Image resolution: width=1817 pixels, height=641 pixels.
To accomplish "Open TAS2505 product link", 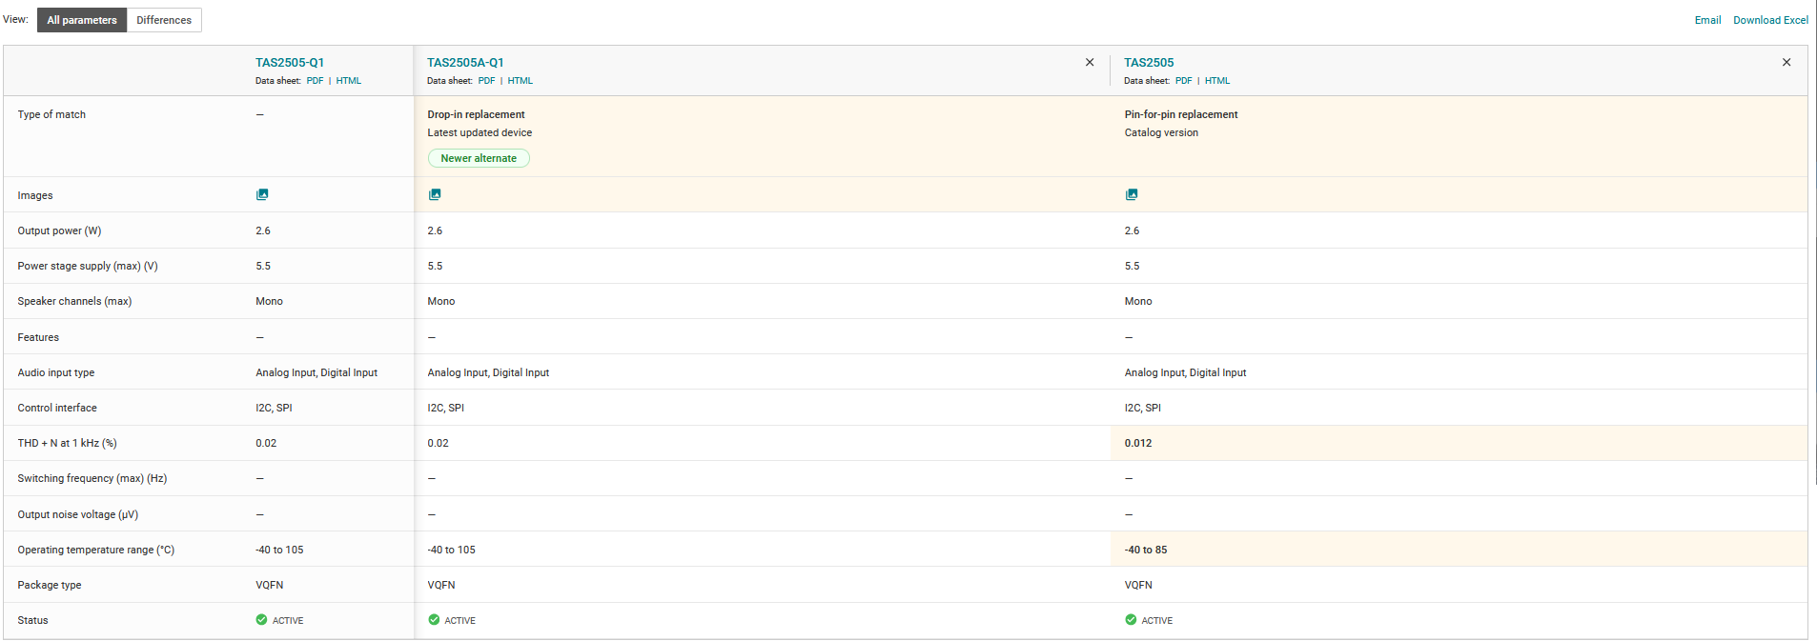I will pyautogui.click(x=1149, y=63).
